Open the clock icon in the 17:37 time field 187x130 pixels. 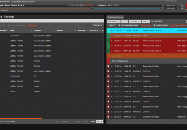pos(127,21)
